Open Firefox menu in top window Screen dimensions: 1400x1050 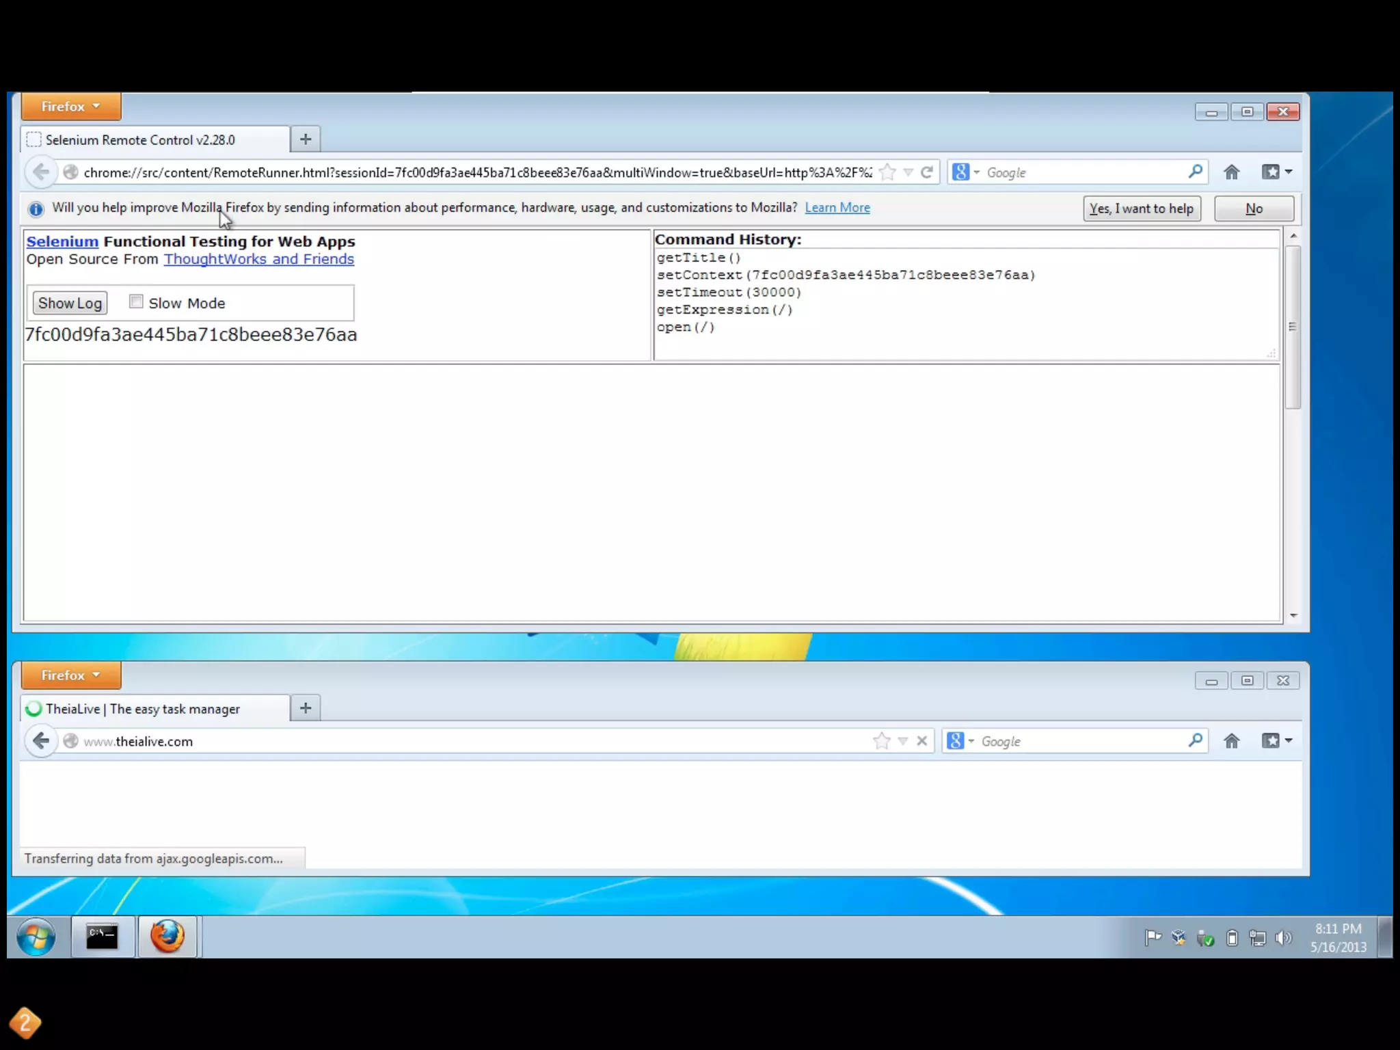[x=71, y=107]
